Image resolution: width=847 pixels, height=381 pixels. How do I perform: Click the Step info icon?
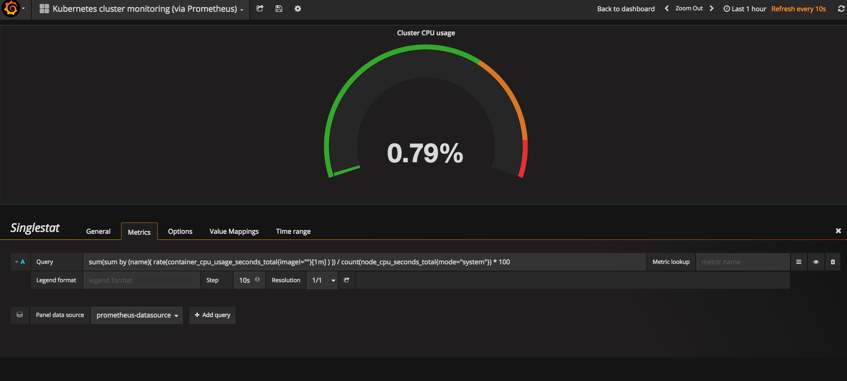pos(257,279)
